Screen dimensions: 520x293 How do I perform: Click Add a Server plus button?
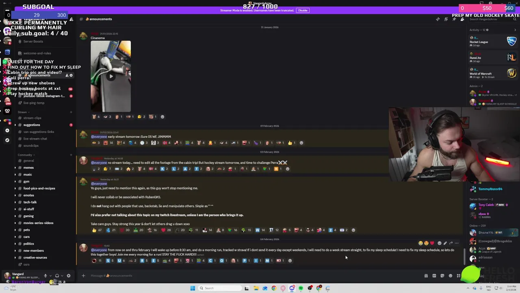click(7, 131)
